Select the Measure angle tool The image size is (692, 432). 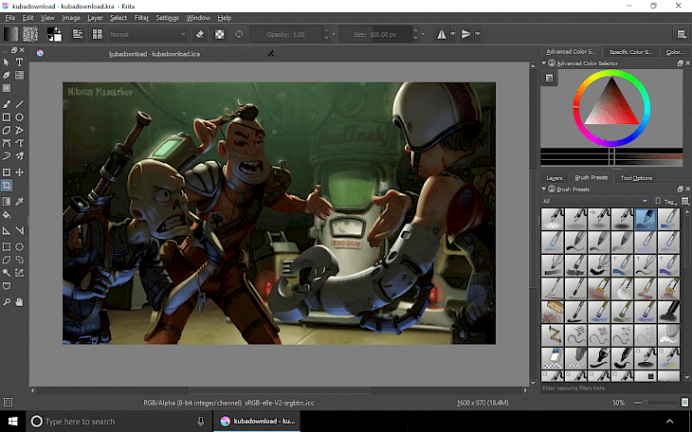tap(19, 231)
